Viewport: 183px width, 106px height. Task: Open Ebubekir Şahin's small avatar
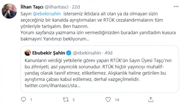coord(28,53)
